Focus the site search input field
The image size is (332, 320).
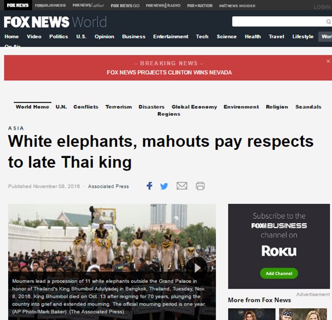pos(278,22)
